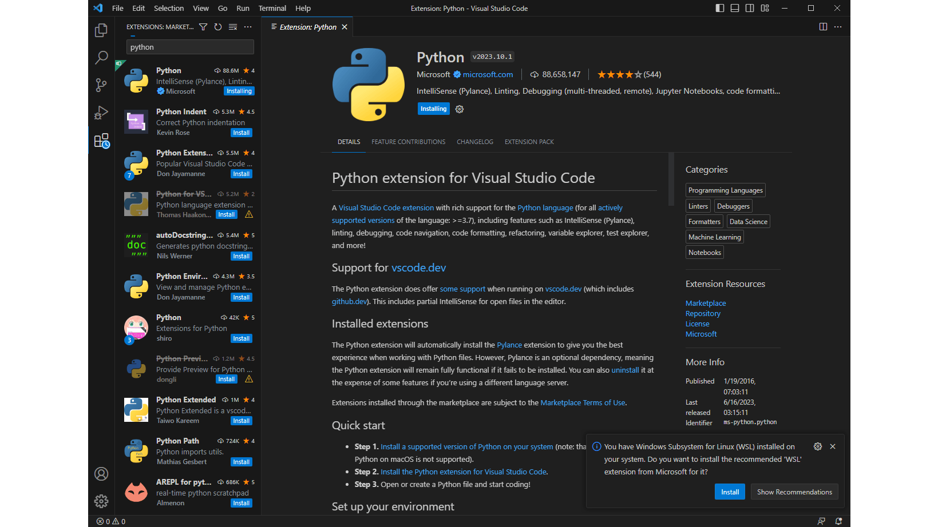Open the editor More Actions menu
The height and width of the screenshot is (527, 938).
[x=837, y=26]
